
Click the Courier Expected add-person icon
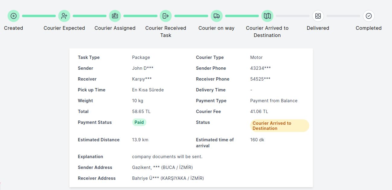click(64, 16)
